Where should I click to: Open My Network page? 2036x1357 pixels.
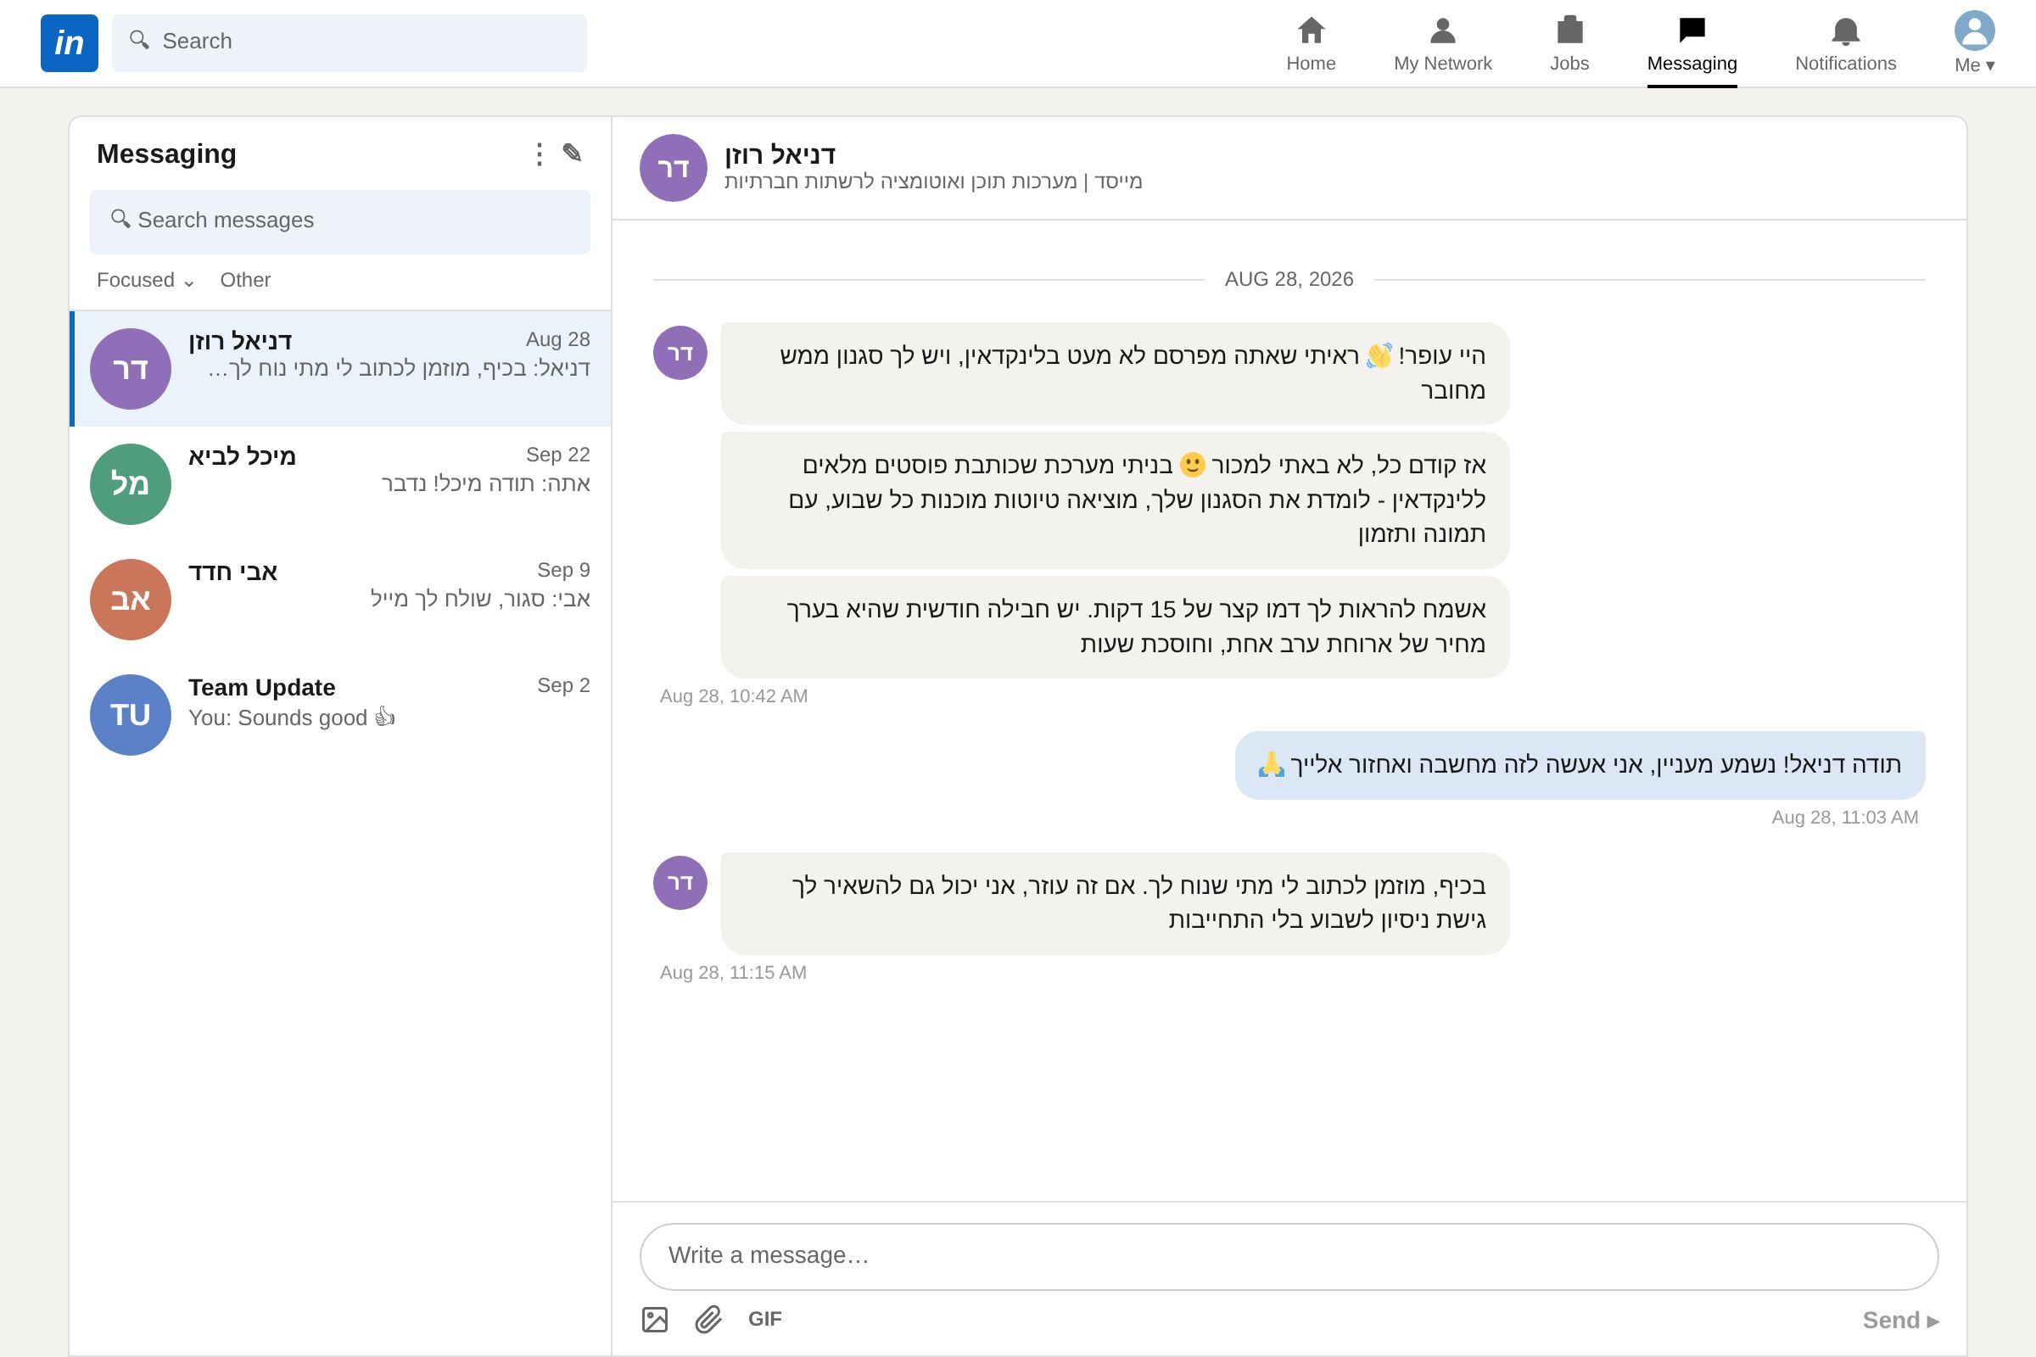(x=1442, y=44)
